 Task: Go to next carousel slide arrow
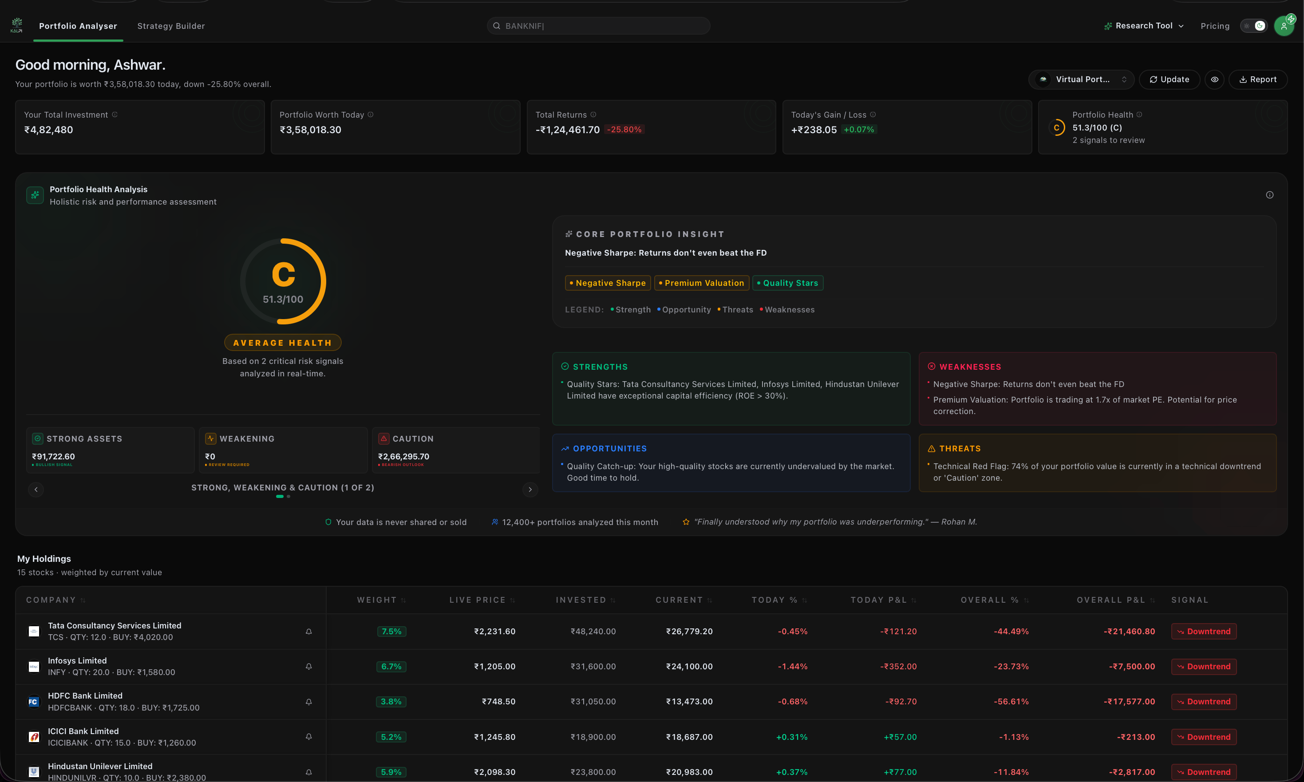(x=530, y=490)
